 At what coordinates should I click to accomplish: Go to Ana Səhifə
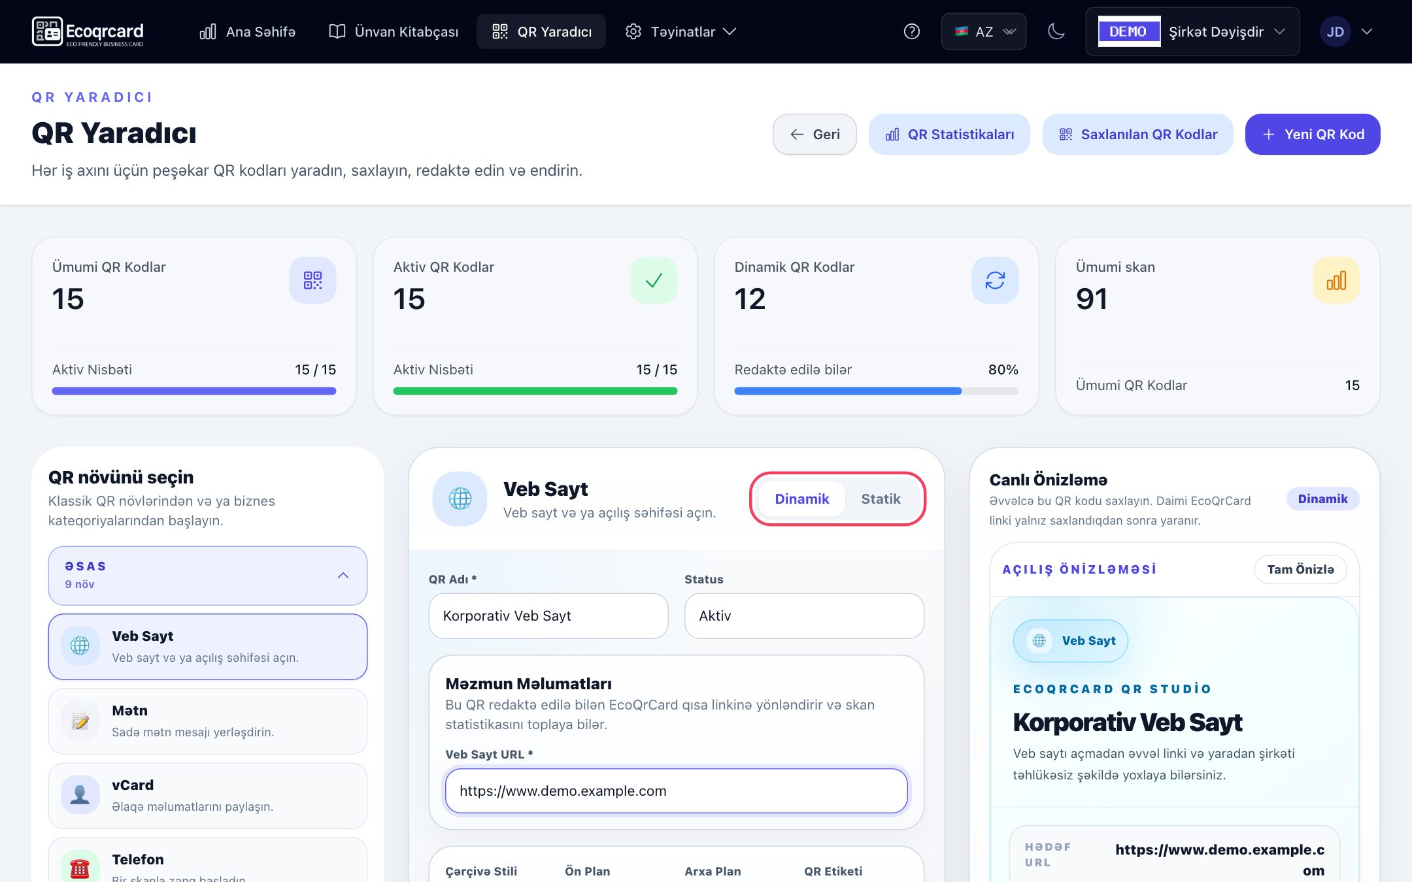pos(247,31)
